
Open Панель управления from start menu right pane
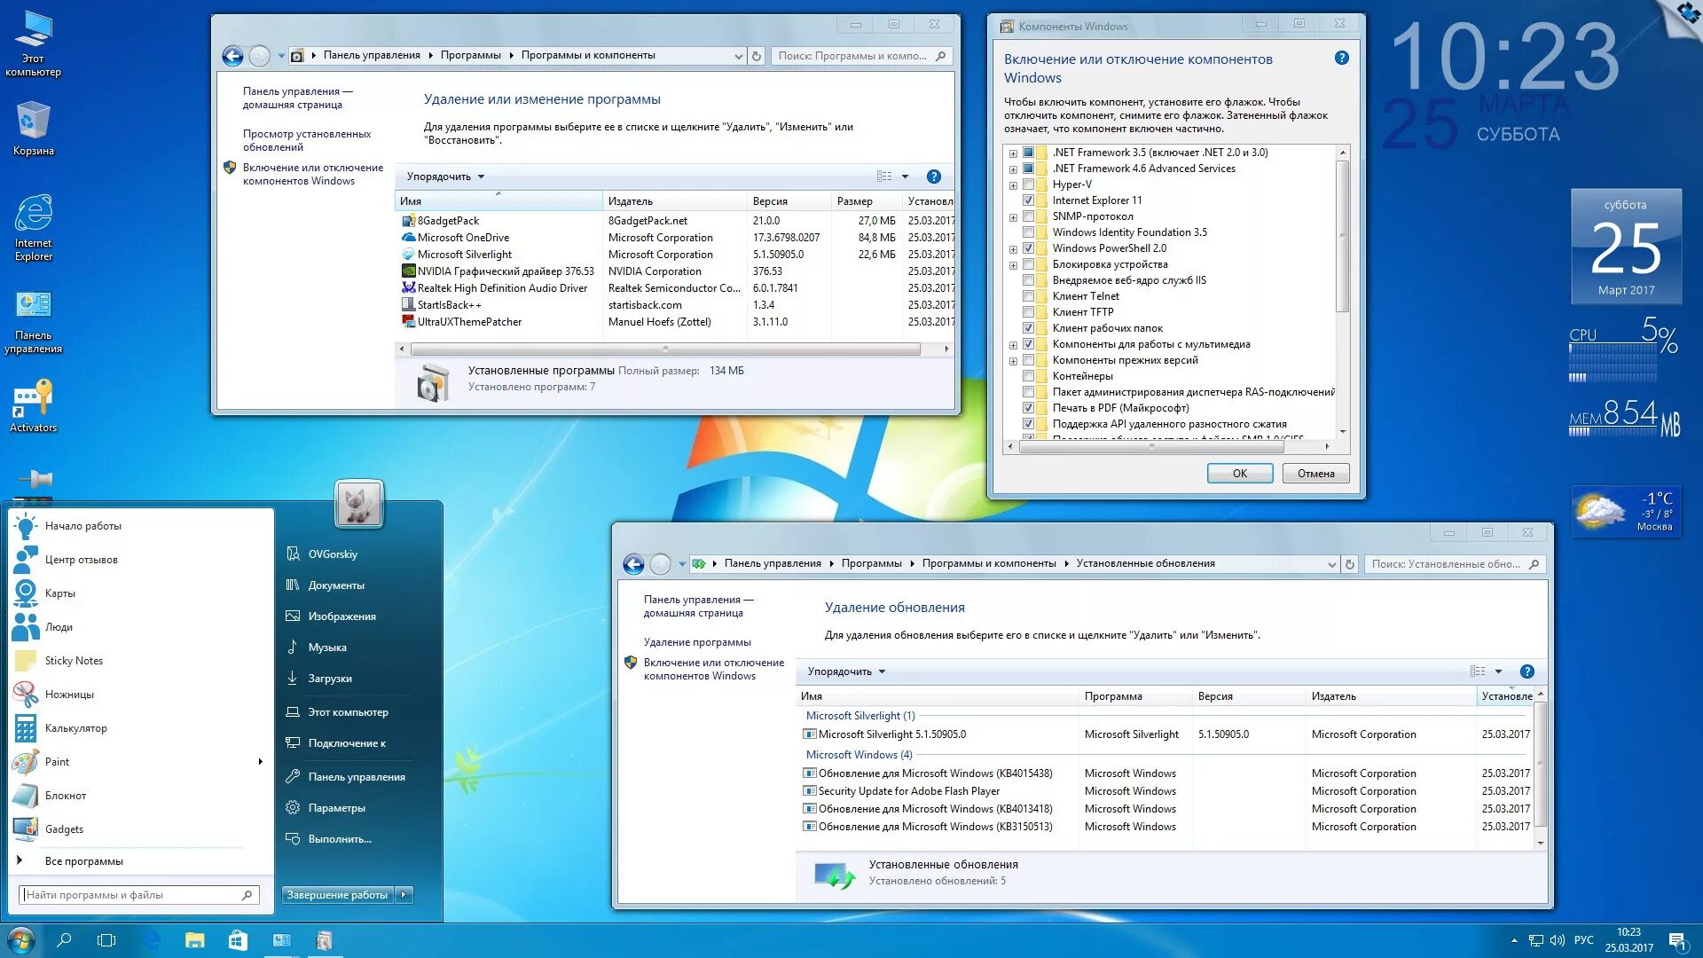[x=356, y=777]
